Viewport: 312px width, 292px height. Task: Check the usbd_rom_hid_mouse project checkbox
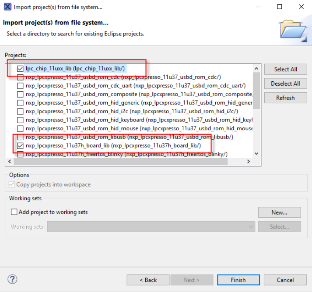click(20, 129)
